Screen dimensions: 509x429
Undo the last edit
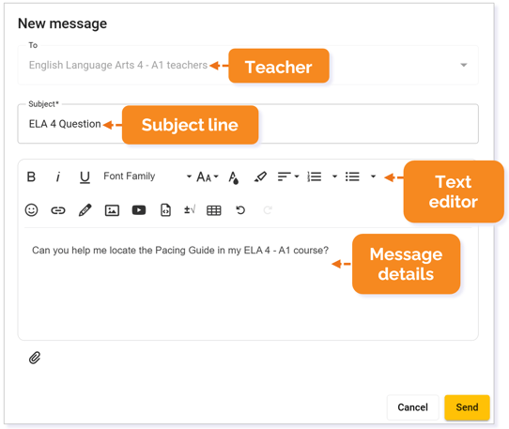click(x=240, y=210)
